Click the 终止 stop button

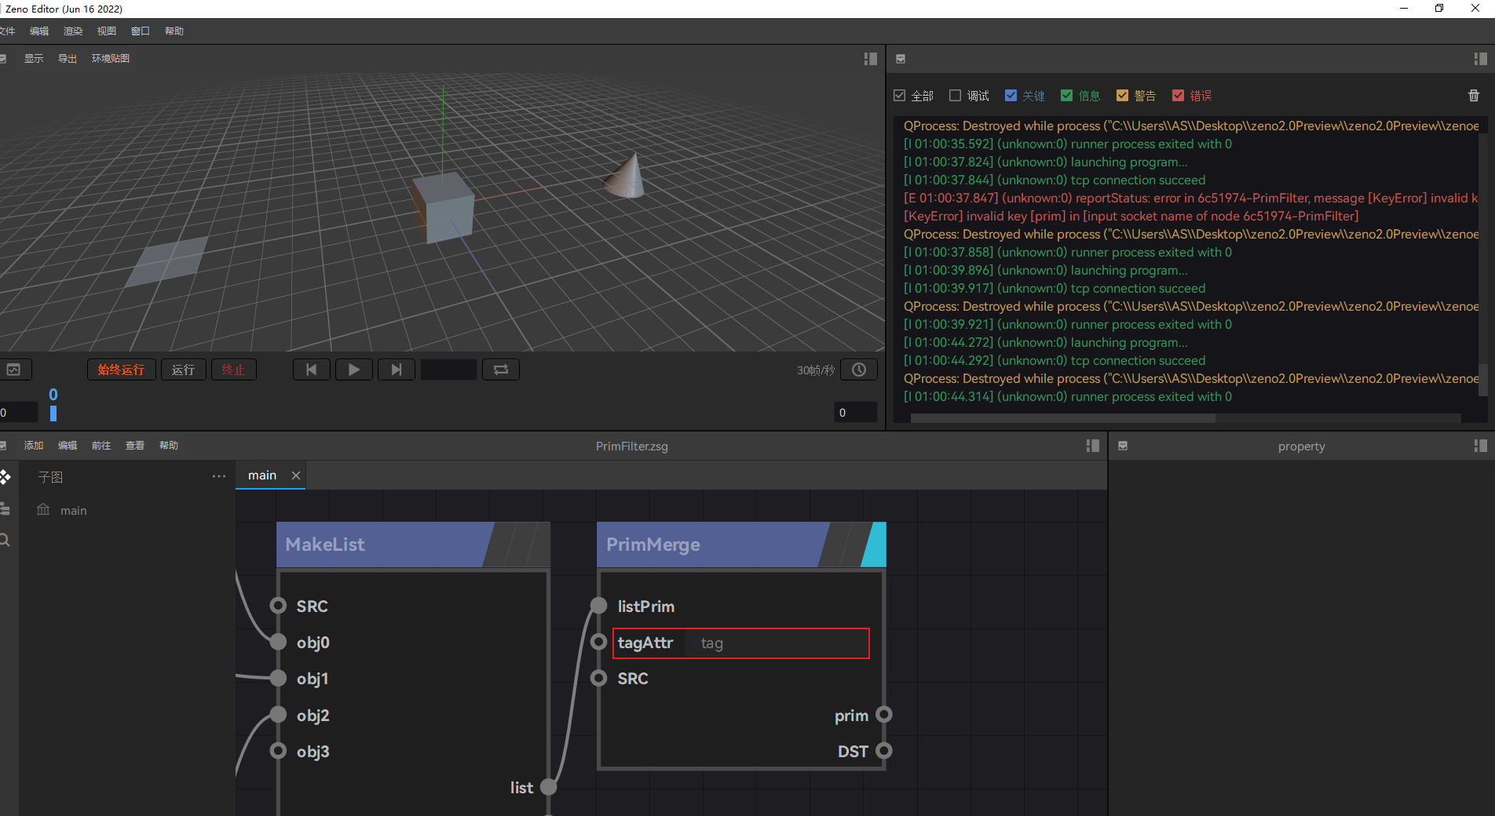233,370
